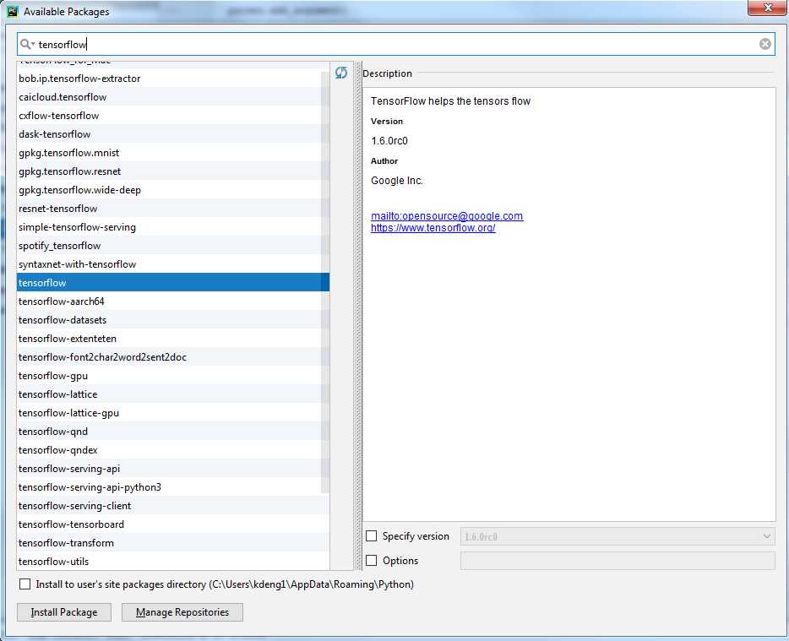789x641 pixels.
Task: Select tensorflow-utils package
Action: pyautogui.click(x=173, y=562)
